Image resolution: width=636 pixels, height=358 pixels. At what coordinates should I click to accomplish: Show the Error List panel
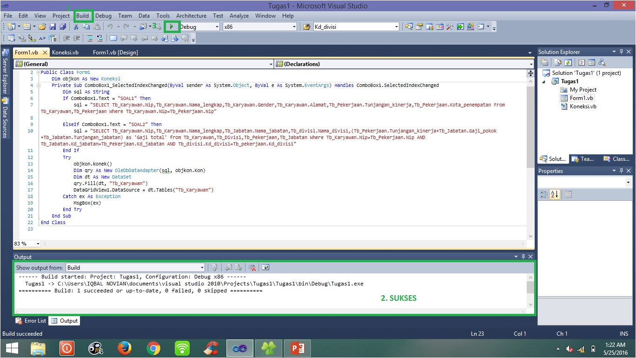(31, 320)
